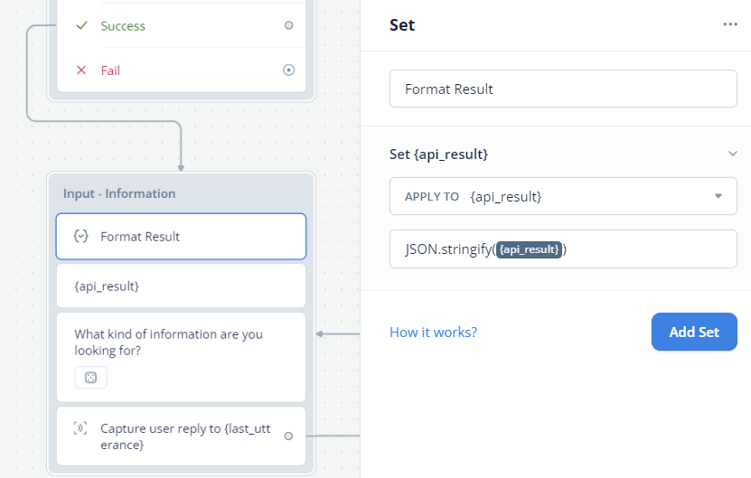Select the {api_result} variable tag
The image size is (751, 478).
529,249
